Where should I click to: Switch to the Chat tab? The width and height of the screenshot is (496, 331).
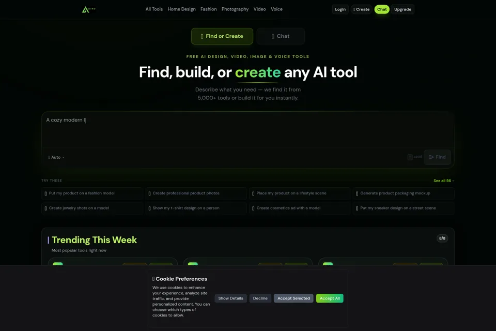(281, 36)
